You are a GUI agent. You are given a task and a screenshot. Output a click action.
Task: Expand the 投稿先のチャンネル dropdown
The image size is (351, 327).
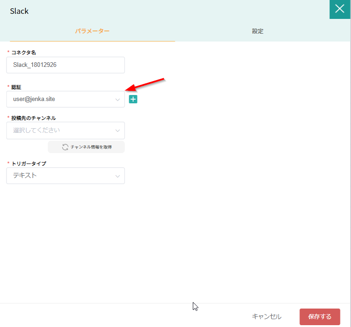pyautogui.click(x=65, y=131)
